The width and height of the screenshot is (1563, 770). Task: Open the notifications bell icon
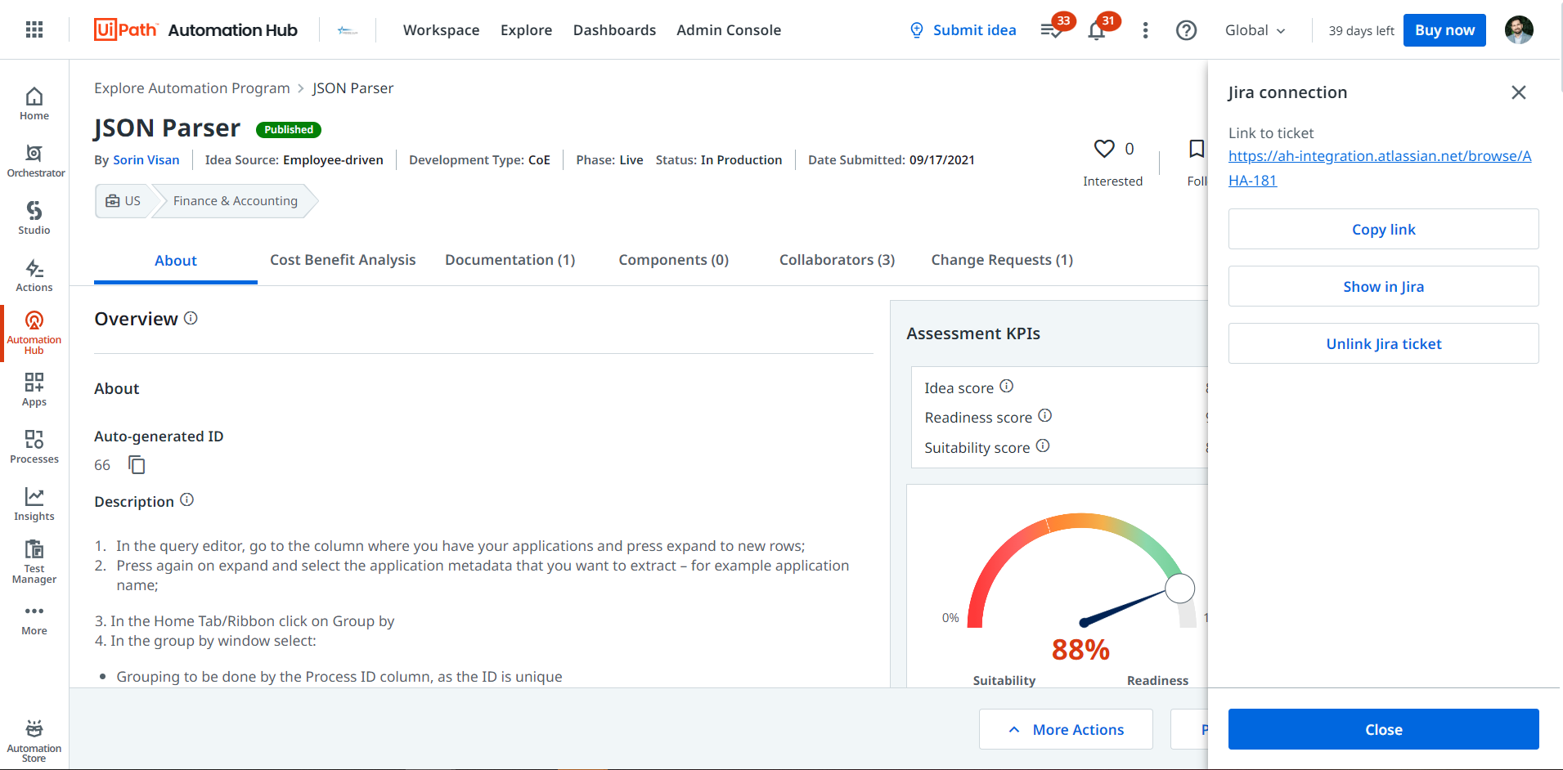(x=1097, y=31)
